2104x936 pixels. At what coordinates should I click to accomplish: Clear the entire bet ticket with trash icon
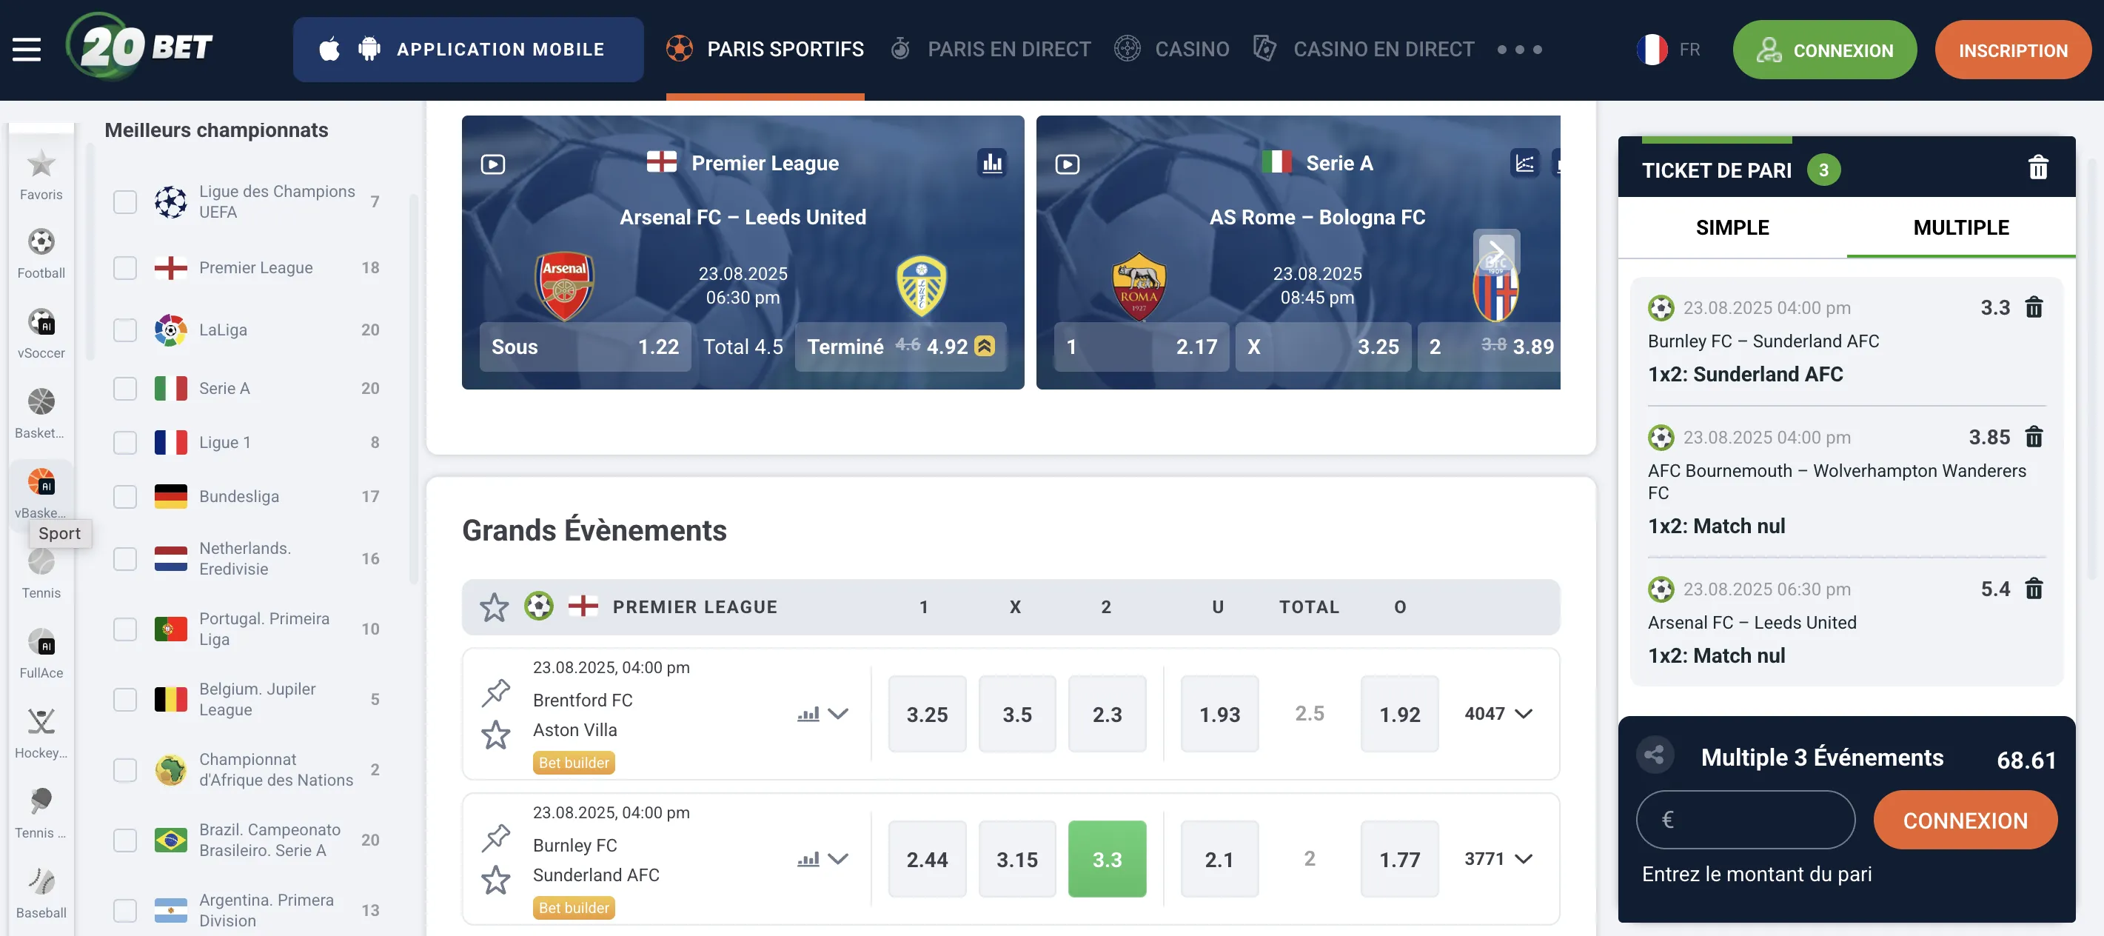click(x=2039, y=168)
